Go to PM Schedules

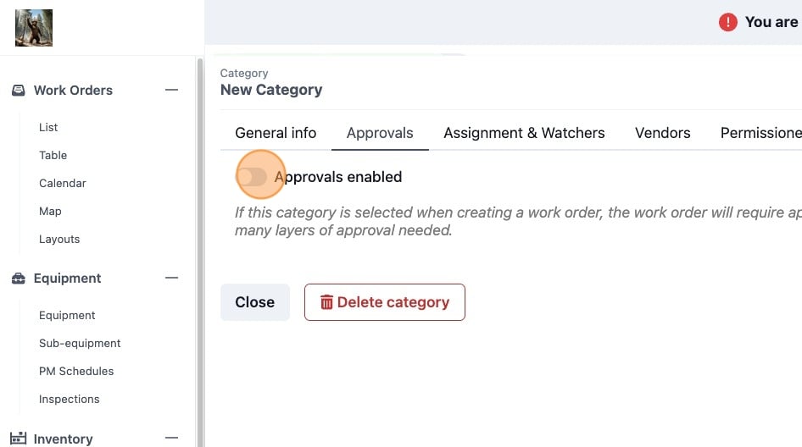pos(76,372)
